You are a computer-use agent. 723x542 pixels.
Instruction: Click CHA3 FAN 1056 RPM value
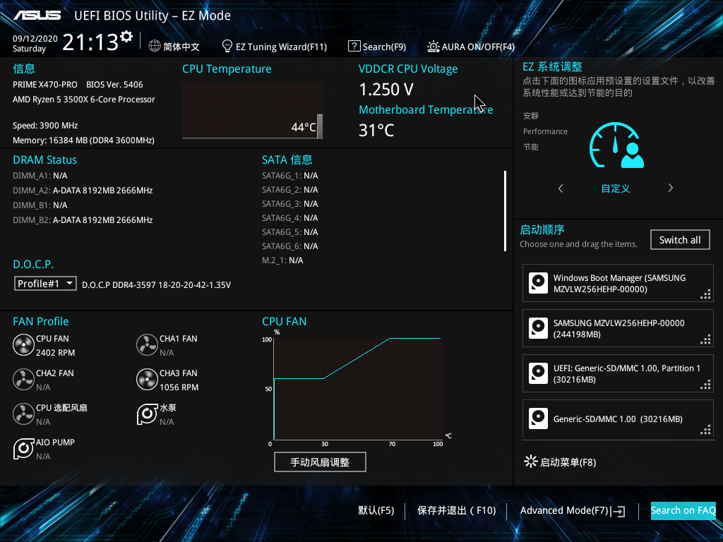(x=179, y=387)
